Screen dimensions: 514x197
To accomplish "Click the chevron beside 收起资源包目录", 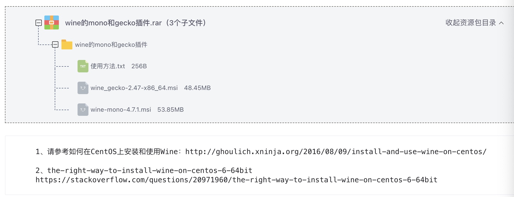I will point(502,23).
